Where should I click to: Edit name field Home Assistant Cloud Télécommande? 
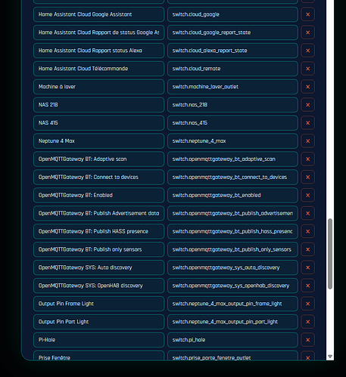click(x=98, y=69)
